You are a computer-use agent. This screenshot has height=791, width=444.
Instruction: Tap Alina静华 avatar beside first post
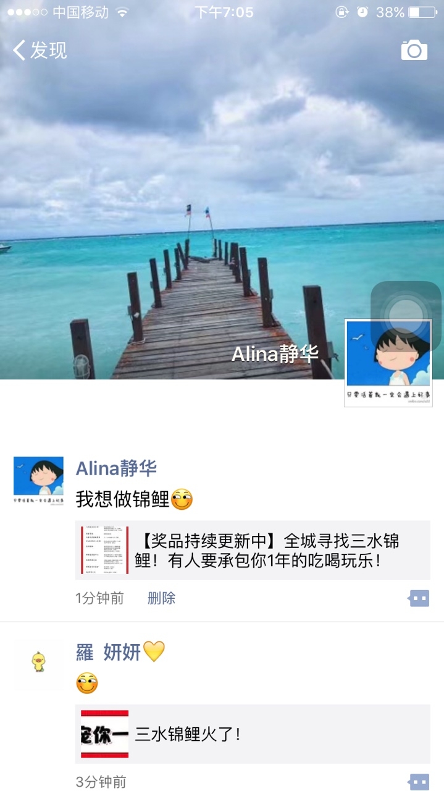38,481
